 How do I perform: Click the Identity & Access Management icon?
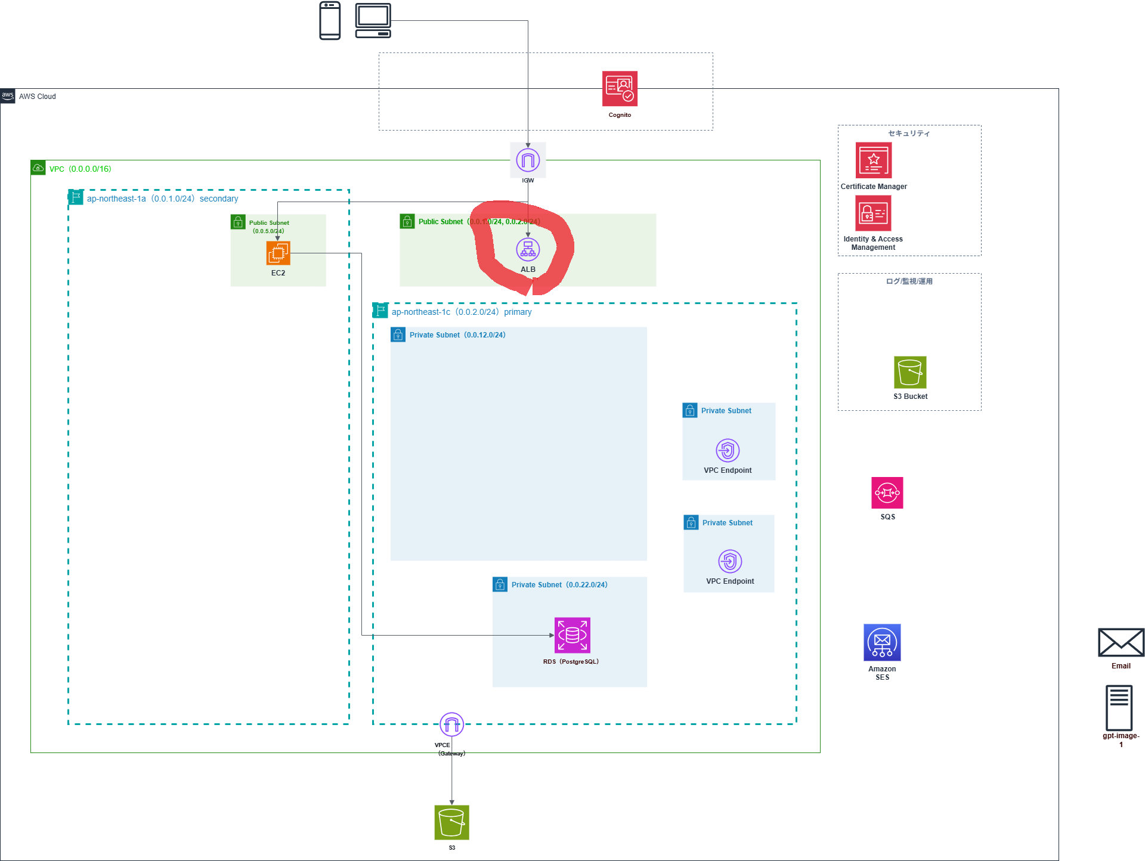tap(873, 213)
